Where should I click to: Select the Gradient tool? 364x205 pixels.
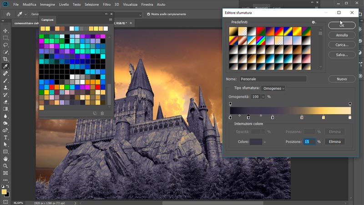(5, 109)
